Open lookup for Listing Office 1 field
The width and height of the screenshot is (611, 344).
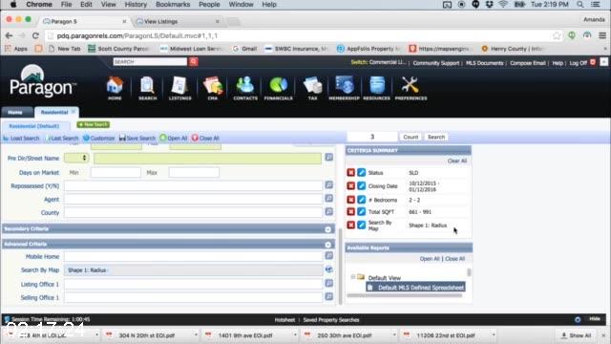[x=328, y=283]
